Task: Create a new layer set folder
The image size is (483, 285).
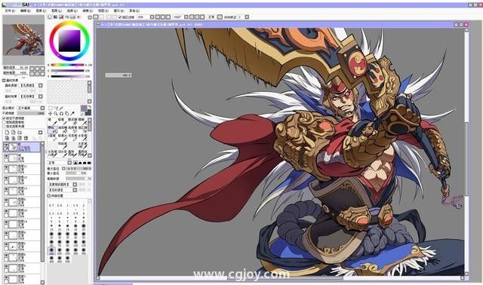Action: (20, 133)
